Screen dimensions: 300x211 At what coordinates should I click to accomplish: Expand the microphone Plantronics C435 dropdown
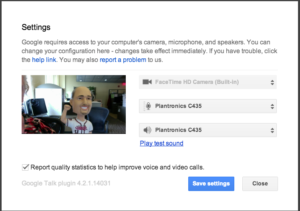point(207,106)
